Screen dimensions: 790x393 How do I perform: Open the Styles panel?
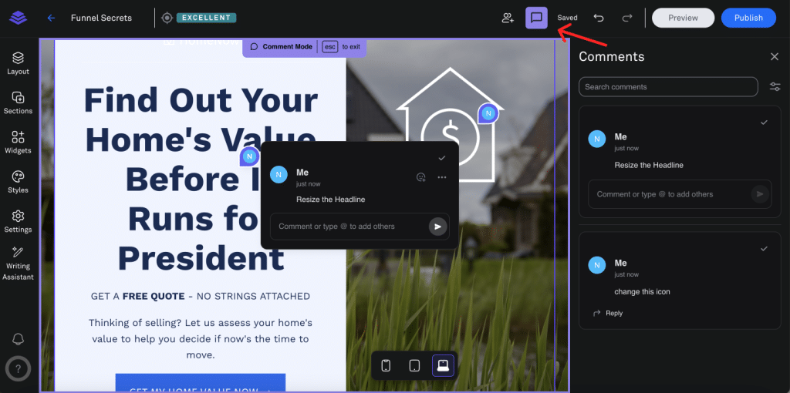point(18,182)
